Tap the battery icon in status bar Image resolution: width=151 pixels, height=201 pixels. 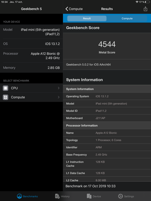point(147,2)
